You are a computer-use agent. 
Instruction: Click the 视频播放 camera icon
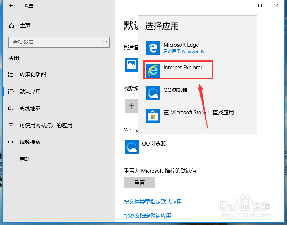click(x=11, y=142)
